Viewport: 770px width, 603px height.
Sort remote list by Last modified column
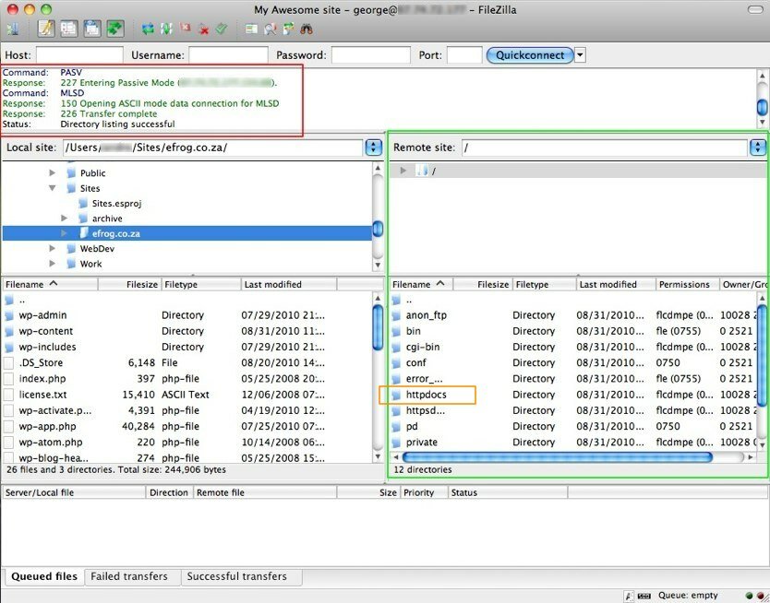[608, 285]
